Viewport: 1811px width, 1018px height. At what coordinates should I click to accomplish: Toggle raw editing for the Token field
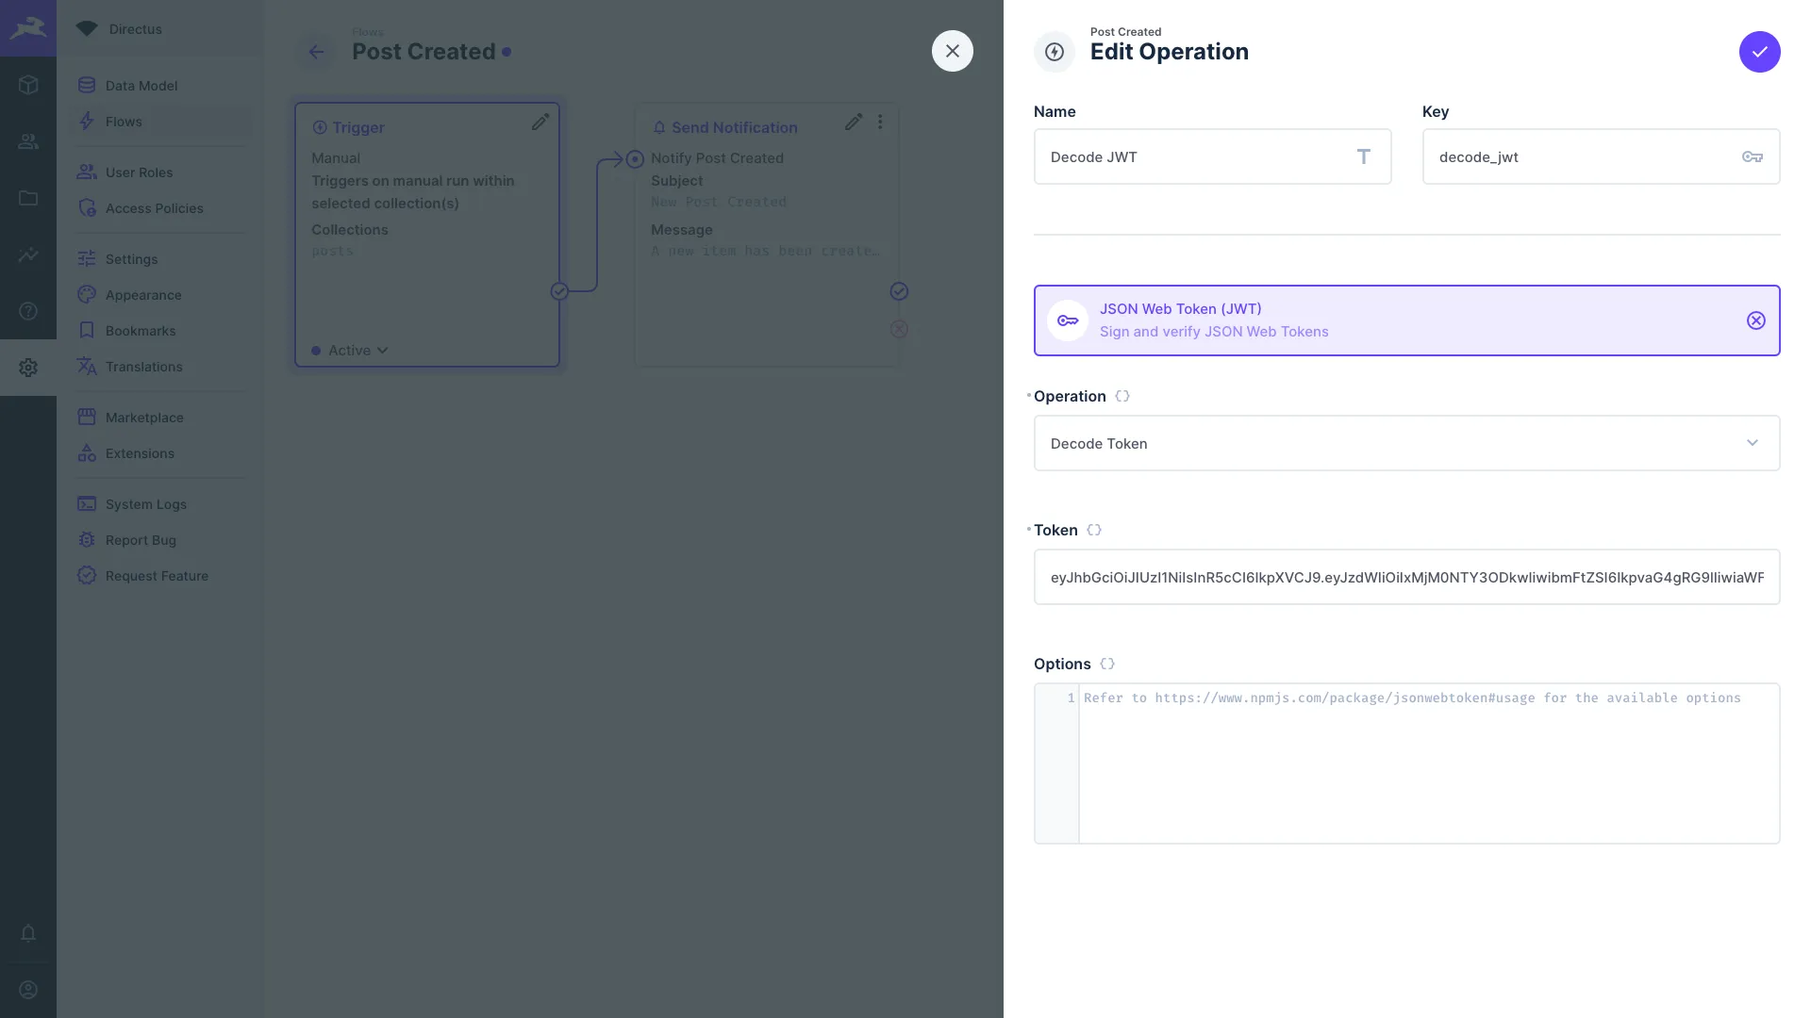point(1093,530)
